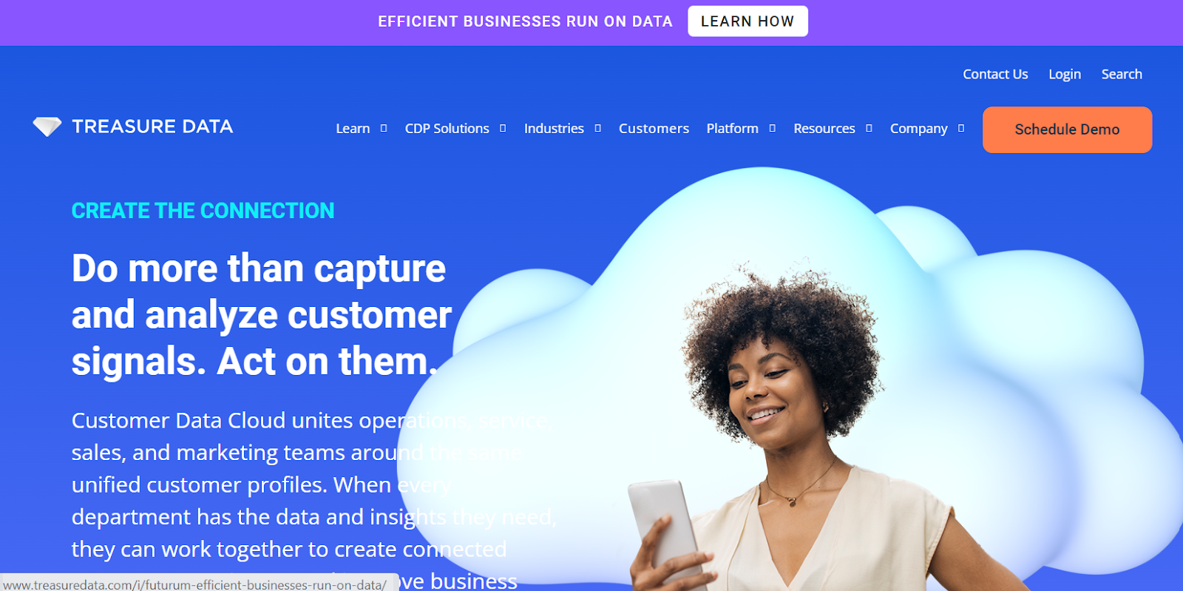Open the Login link

(1065, 74)
